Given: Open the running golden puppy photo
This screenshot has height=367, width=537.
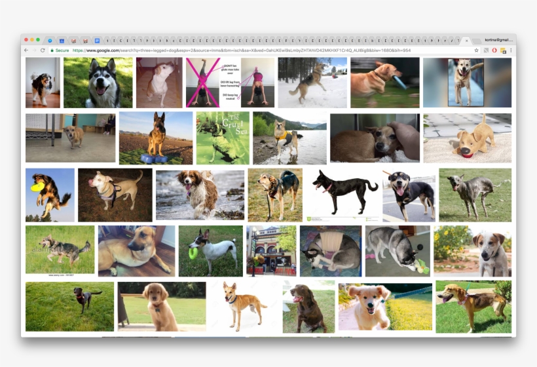Looking at the screenshot, I should (385, 307).
